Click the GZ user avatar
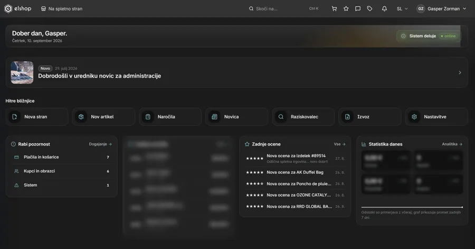This screenshot has width=475, height=249. (x=421, y=9)
